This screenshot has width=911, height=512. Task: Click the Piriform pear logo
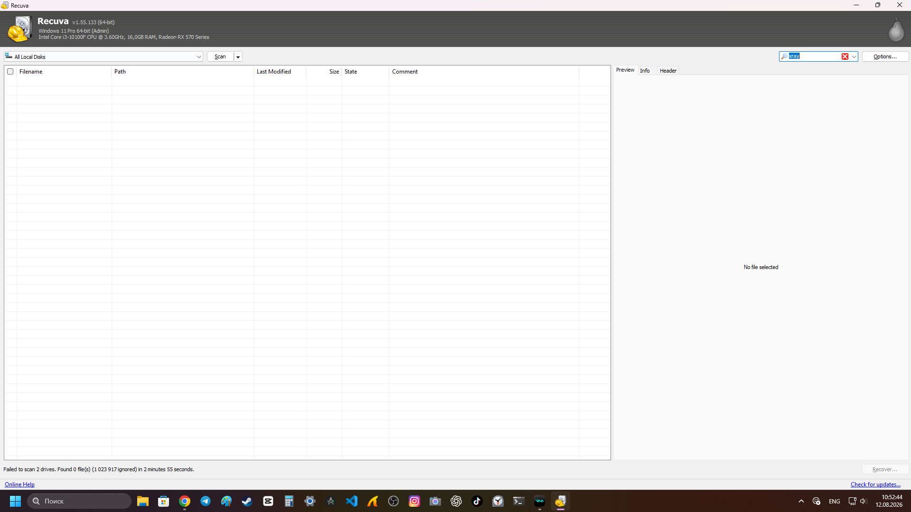896,29
